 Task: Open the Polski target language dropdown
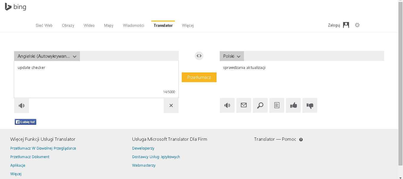(x=232, y=56)
